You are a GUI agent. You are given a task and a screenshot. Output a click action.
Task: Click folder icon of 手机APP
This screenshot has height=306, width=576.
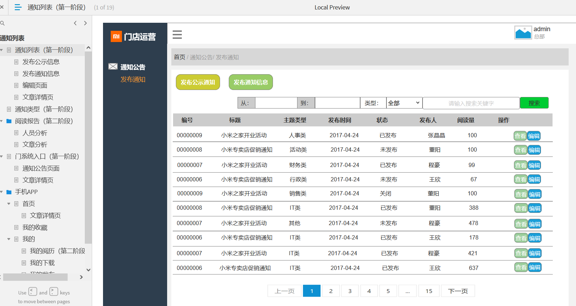[9, 192]
